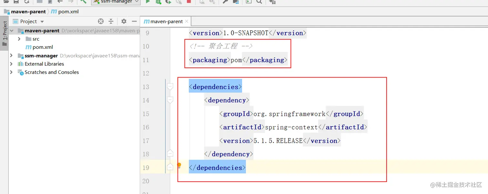Expand the src folder node
Image resolution: width=488 pixels, height=194 pixels.
(19, 39)
